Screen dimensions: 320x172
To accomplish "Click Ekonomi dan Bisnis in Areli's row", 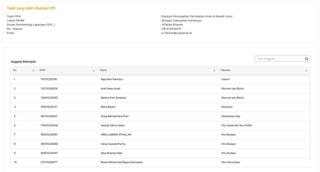I will (233, 88).
